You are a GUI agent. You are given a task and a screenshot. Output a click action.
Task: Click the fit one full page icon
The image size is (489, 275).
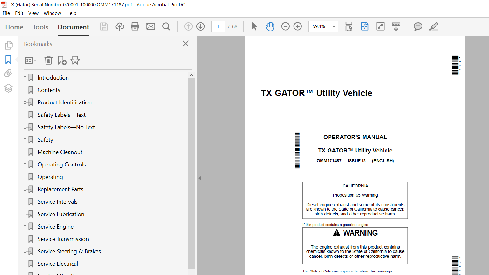coord(365,26)
